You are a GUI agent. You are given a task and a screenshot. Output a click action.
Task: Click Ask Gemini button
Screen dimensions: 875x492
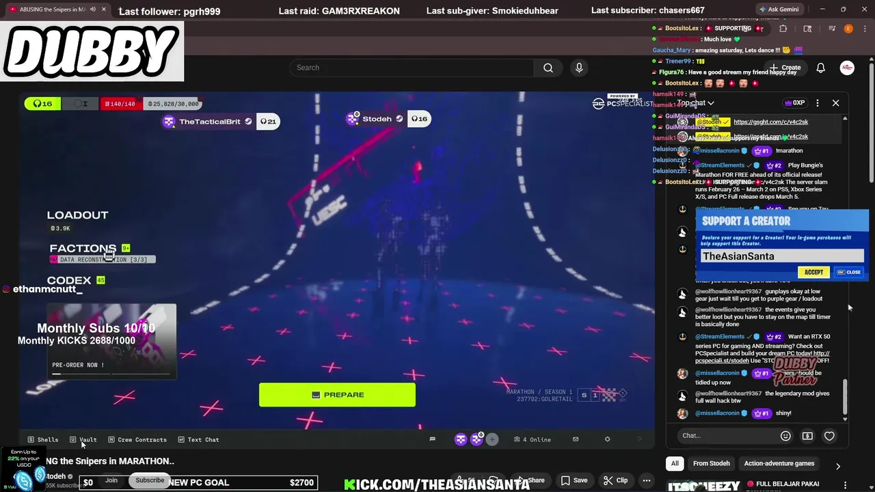779,10
